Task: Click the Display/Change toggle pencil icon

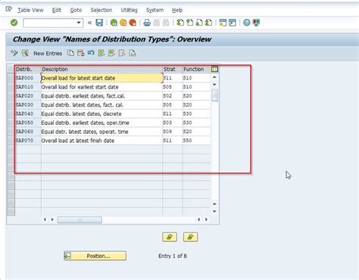Action: [14, 53]
